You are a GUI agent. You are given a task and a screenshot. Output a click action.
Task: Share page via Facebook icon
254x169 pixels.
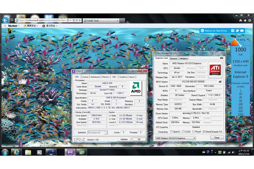click(x=233, y=30)
